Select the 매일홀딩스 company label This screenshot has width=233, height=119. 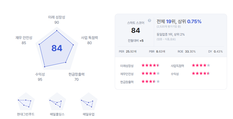click(57, 114)
